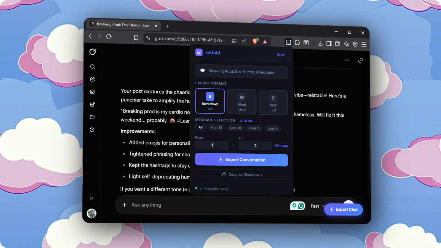Open the Grok logo home icon
441x248 pixels.
(93, 52)
